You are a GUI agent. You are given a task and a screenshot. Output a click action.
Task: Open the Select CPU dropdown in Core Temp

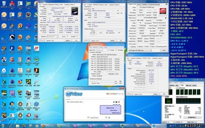[102, 50]
